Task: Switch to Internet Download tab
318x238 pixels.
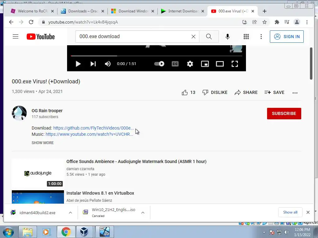Action: click(x=183, y=11)
